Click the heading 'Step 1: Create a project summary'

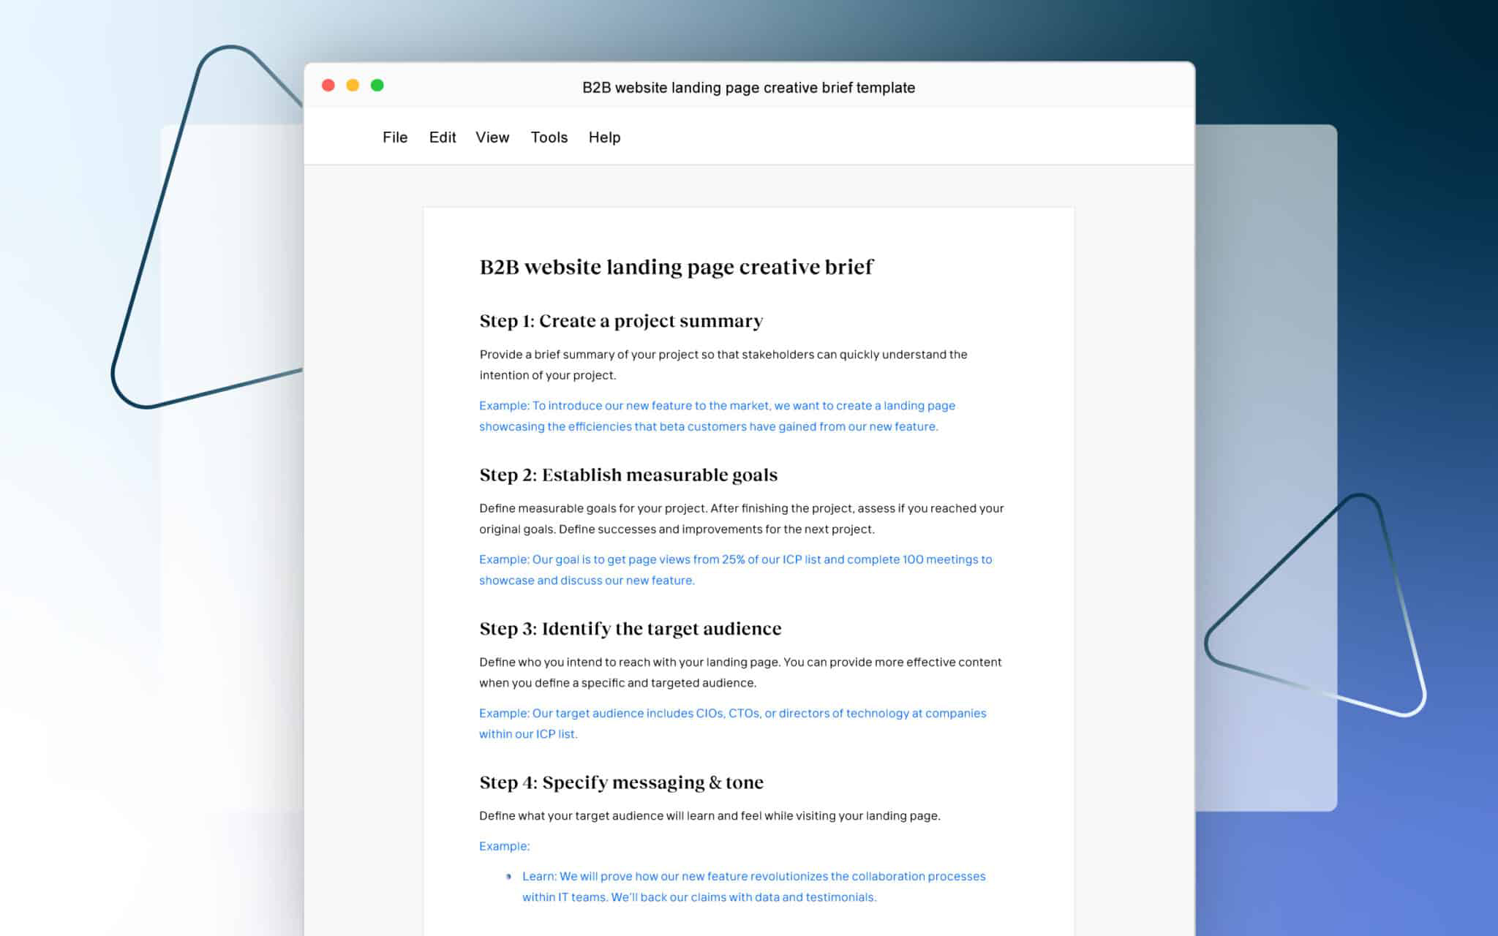[x=620, y=320]
